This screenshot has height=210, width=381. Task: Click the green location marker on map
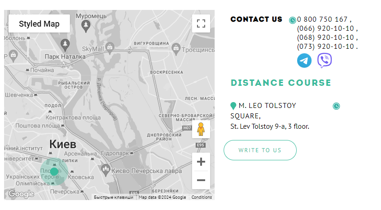pyautogui.click(x=54, y=172)
